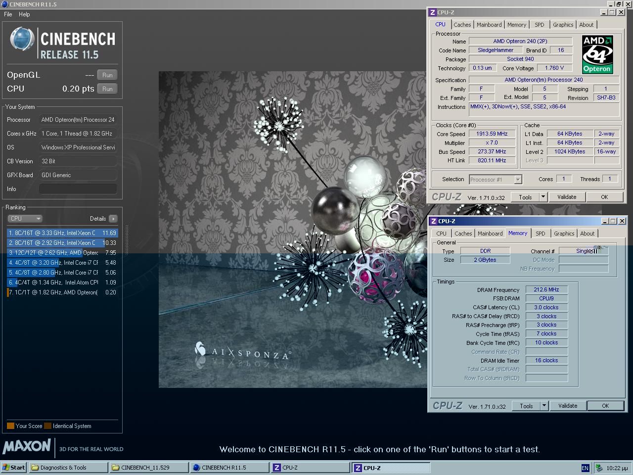Click the brown Identical System legend swatch
Viewport: 633px width, 475px height.
click(47, 426)
